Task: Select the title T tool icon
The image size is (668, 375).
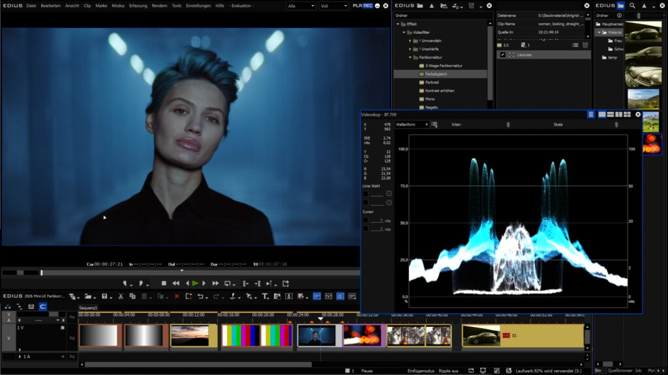Action: coord(265,296)
